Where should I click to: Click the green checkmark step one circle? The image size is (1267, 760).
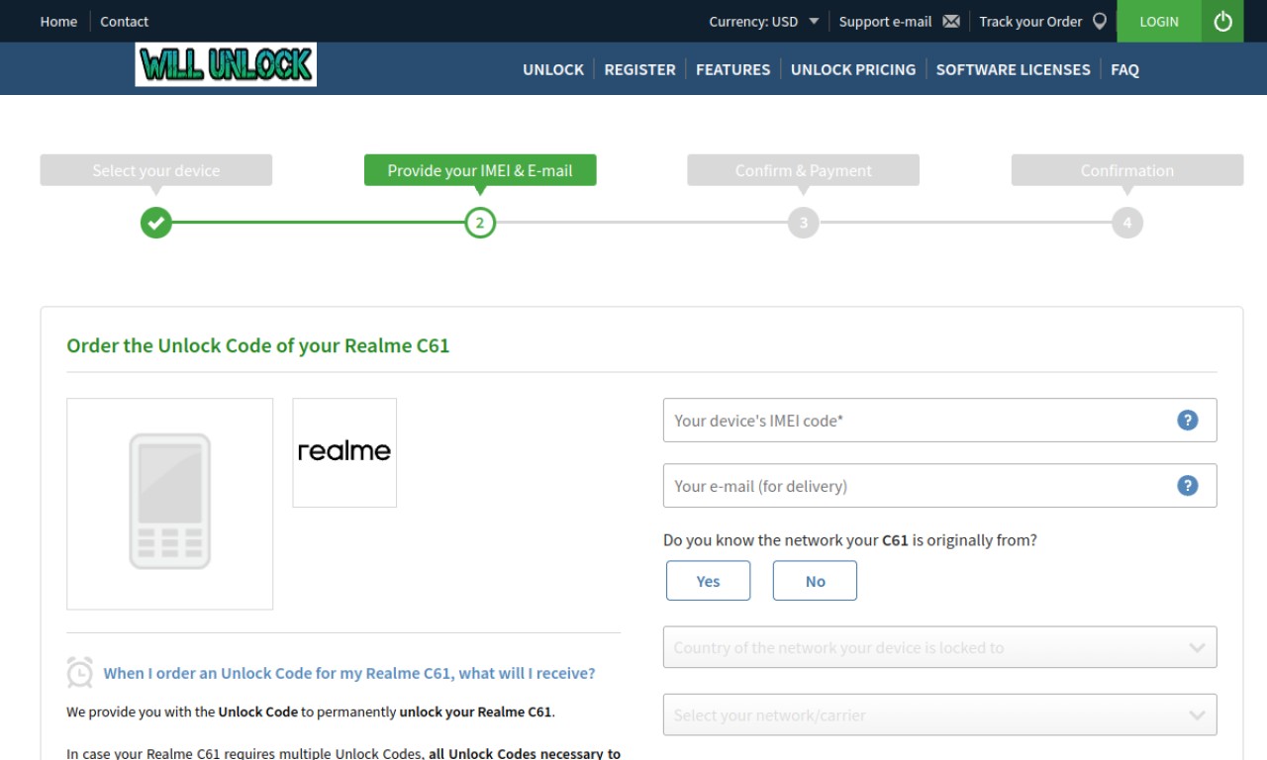click(x=155, y=223)
